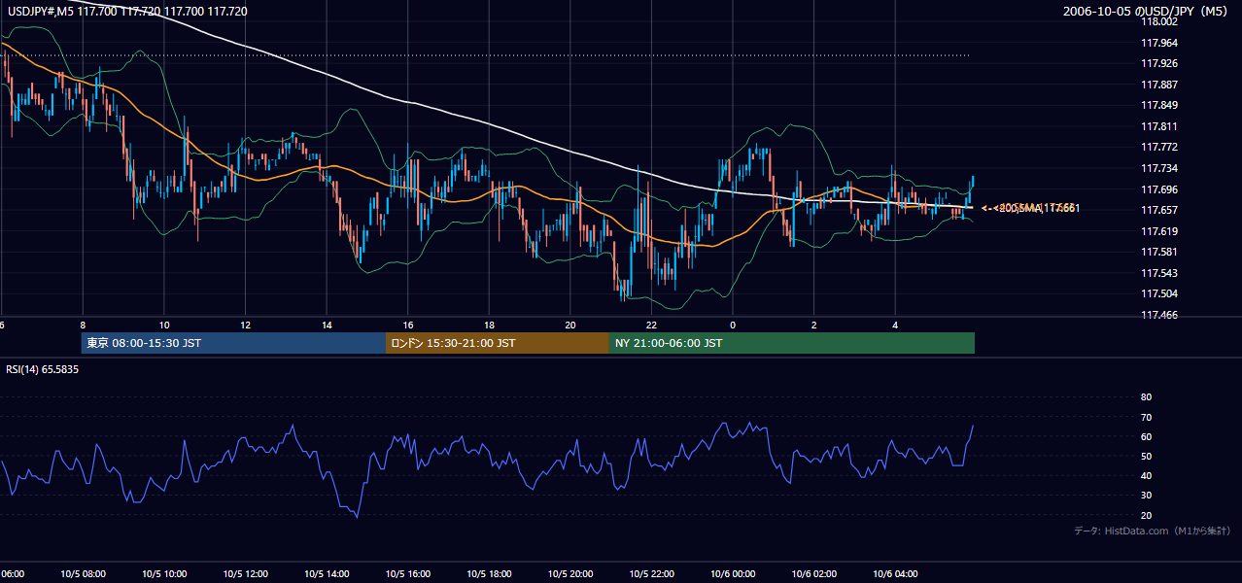Click price axis label 117.887

(1158, 85)
